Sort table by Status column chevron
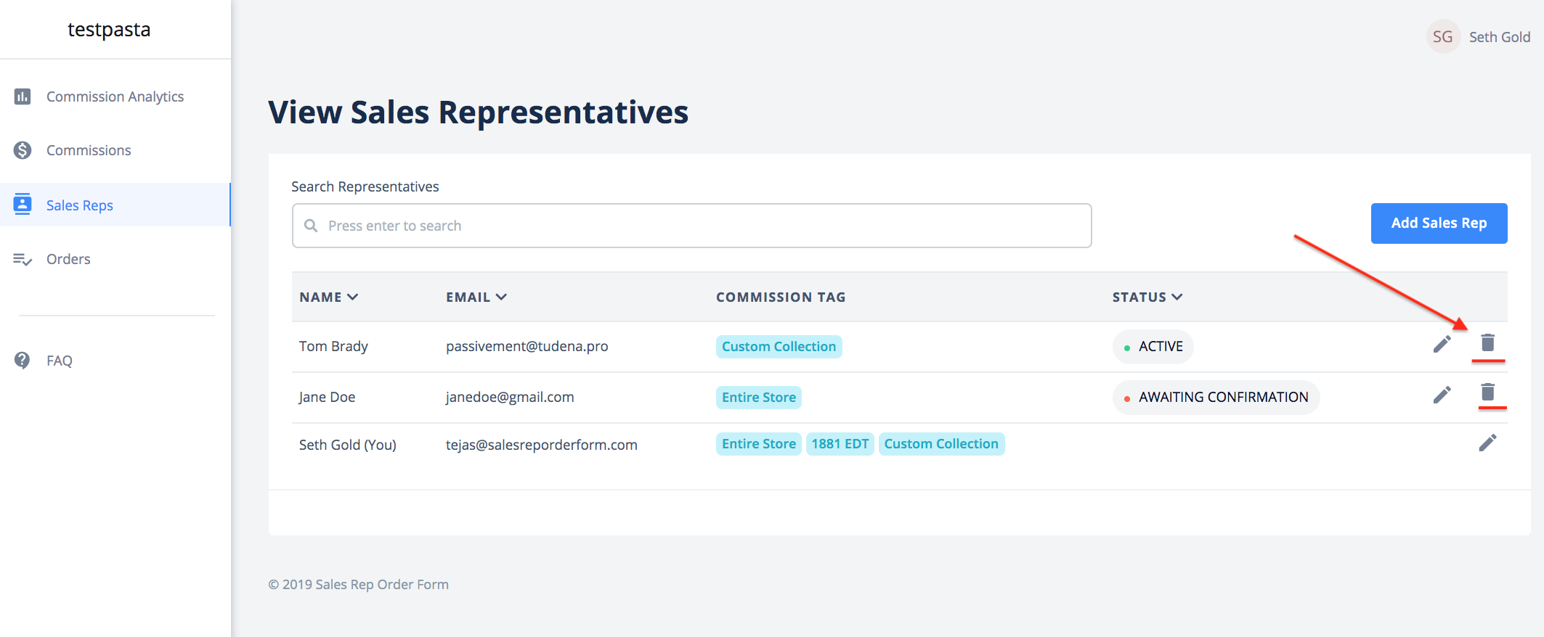This screenshot has width=1544, height=637. 1177,297
